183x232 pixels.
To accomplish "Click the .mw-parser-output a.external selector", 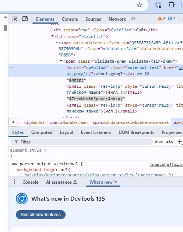I will [x=44, y=164].
